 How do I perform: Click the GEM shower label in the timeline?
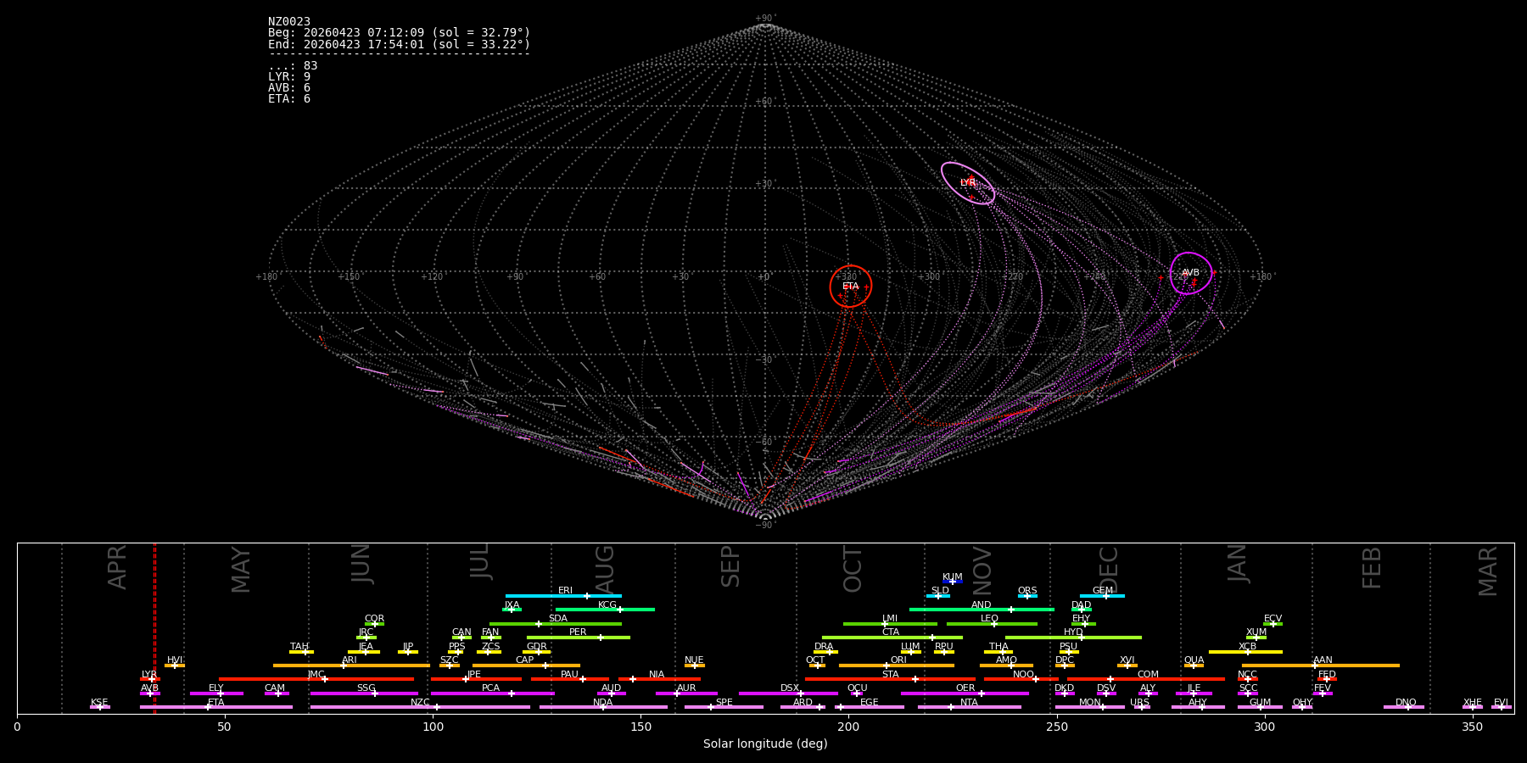[x=1103, y=591]
